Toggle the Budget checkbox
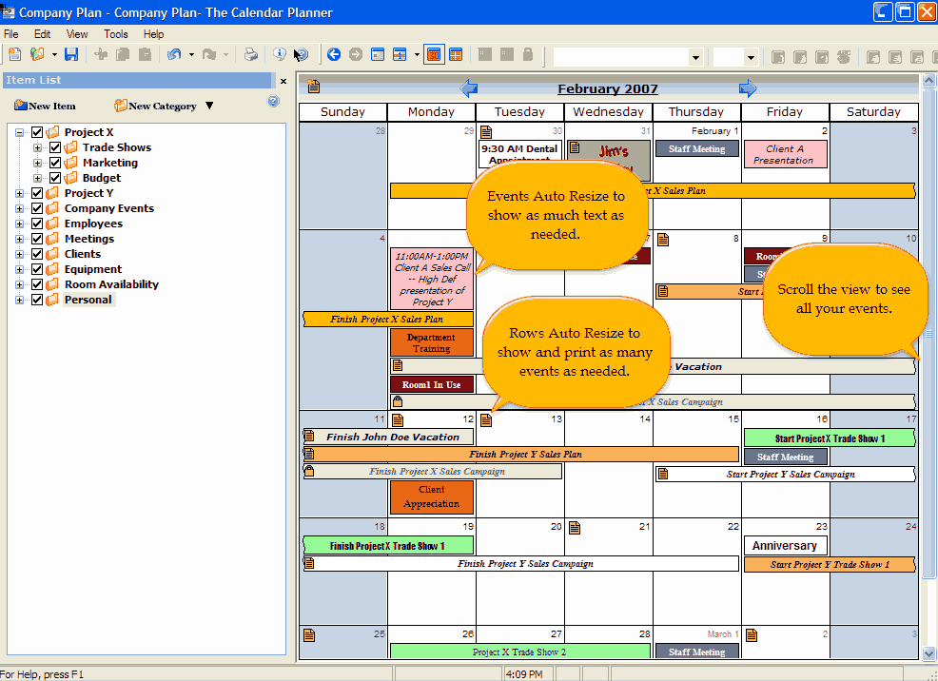The width and height of the screenshot is (938, 681). tap(55, 178)
